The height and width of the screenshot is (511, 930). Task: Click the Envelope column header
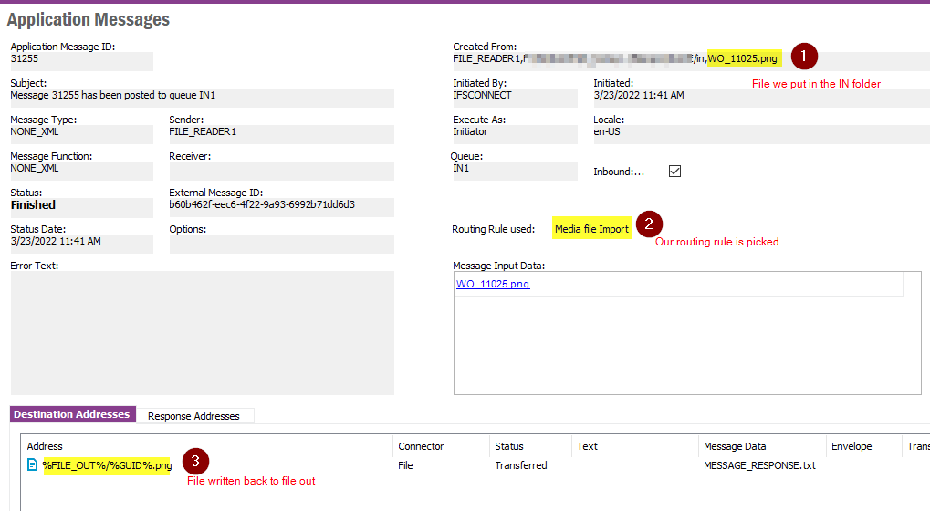(852, 446)
